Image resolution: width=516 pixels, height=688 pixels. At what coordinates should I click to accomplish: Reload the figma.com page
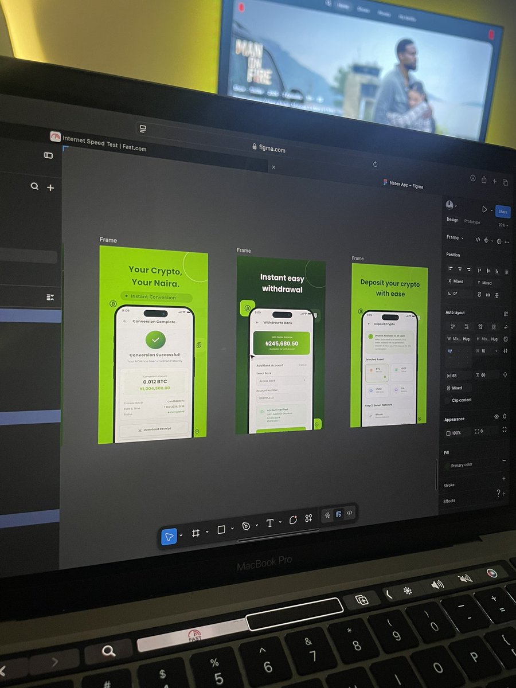(x=376, y=164)
